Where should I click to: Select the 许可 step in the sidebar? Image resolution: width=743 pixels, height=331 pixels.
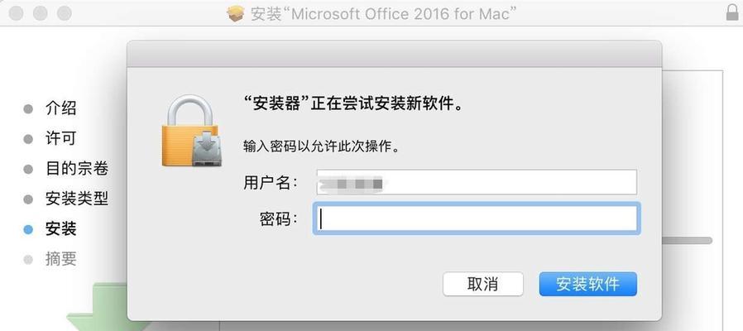coord(60,139)
